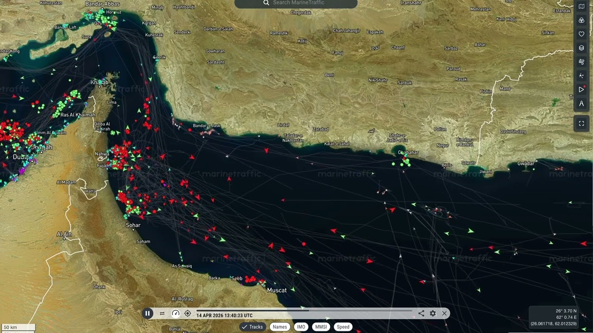Select the distance measuring compass tool

coord(581,104)
